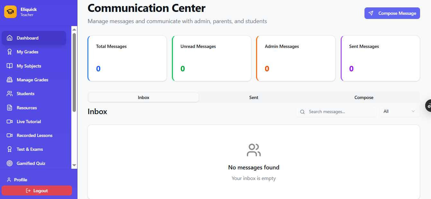Click the sidebar scrollbar up arrow
431x199 pixels.
click(74, 29)
